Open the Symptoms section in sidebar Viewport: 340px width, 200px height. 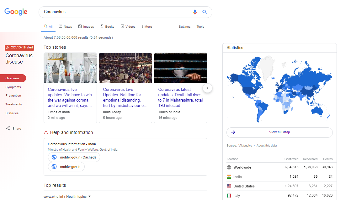(x=13, y=87)
